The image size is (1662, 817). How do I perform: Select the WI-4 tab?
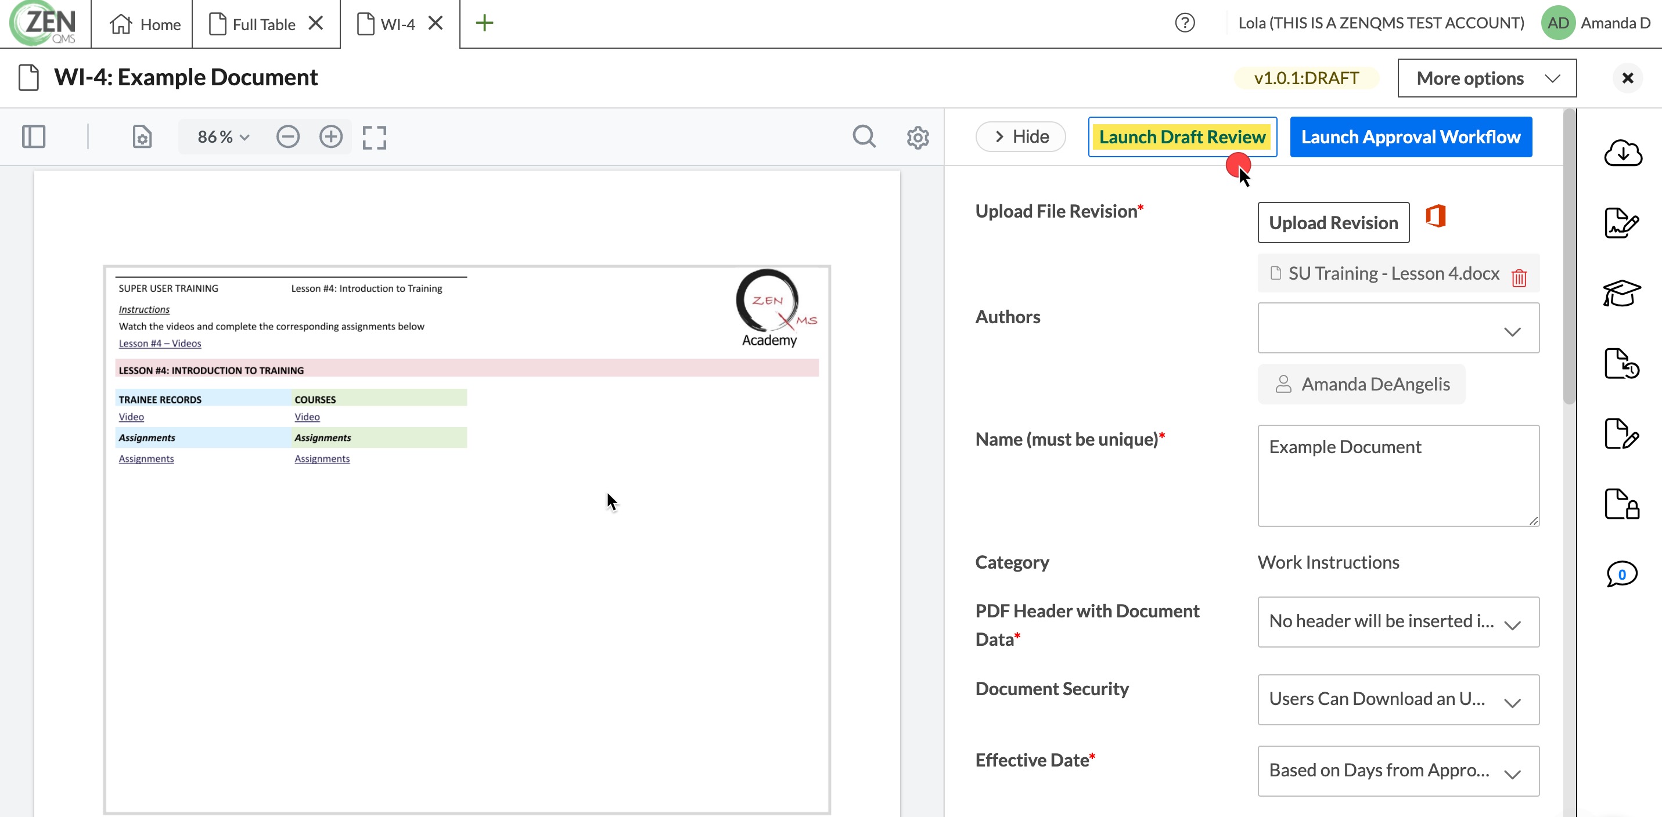pos(386,24)
